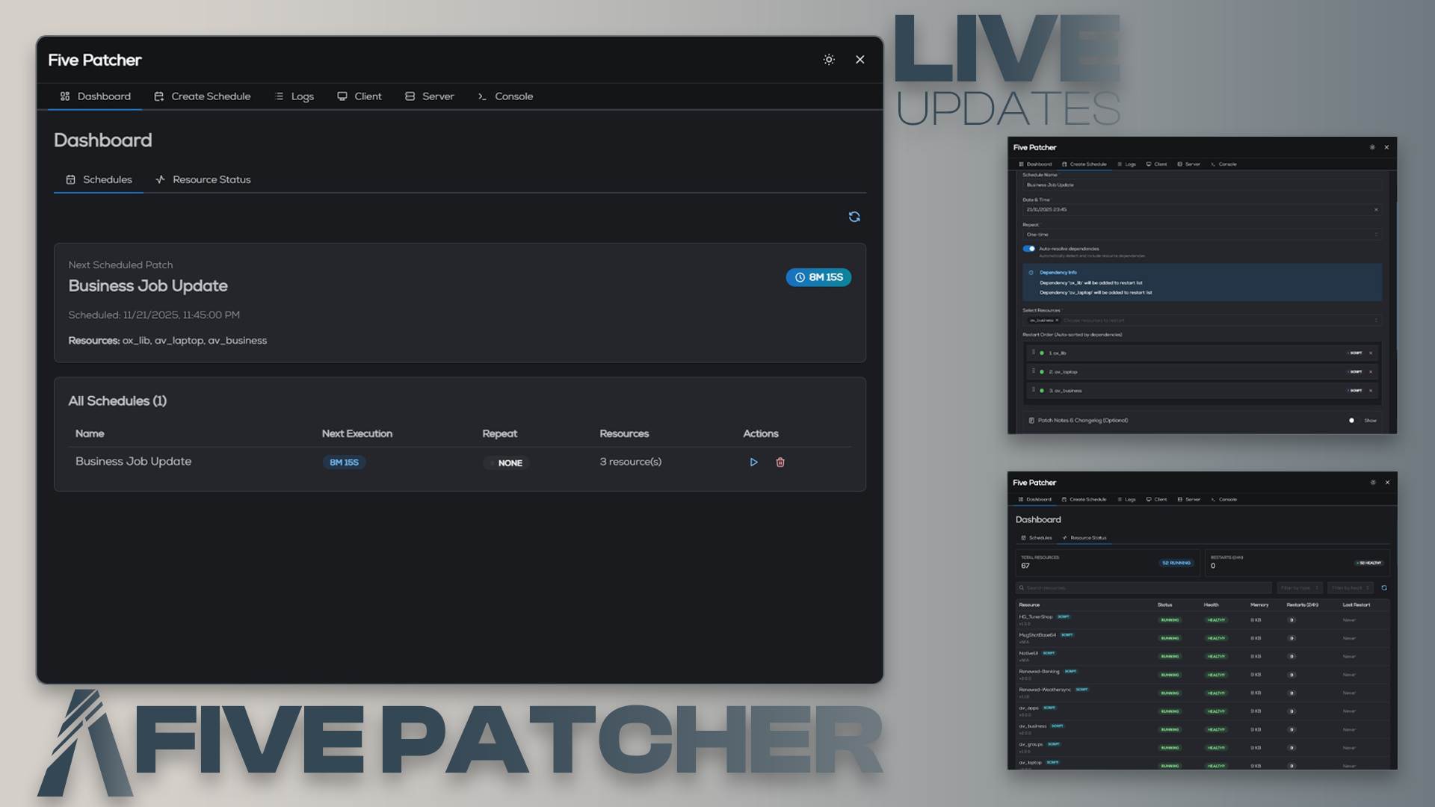Refresh the schedules list
The height and width of the screenshot is (807, 1435).
(854, 216)
